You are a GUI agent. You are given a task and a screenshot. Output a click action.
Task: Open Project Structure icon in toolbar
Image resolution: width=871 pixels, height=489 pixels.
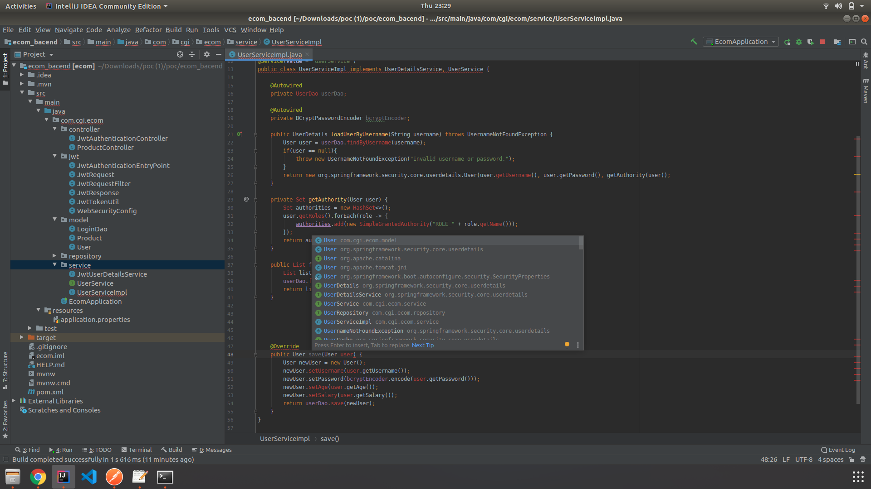click(x=837, y=42)
